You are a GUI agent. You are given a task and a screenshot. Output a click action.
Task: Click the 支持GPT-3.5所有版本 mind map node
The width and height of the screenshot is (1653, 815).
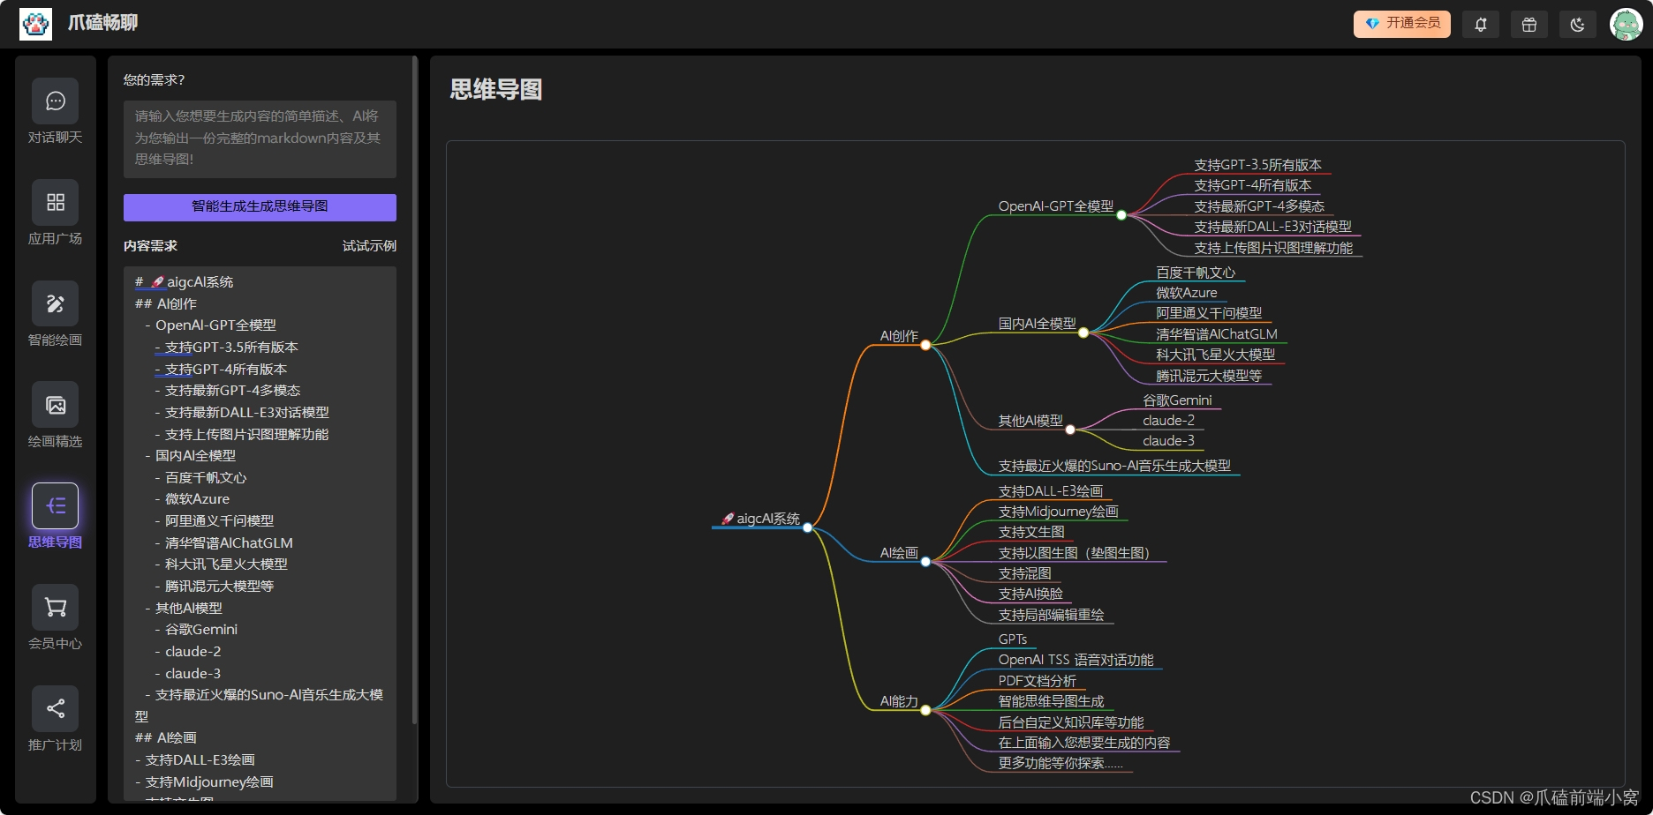[1257, 165]
